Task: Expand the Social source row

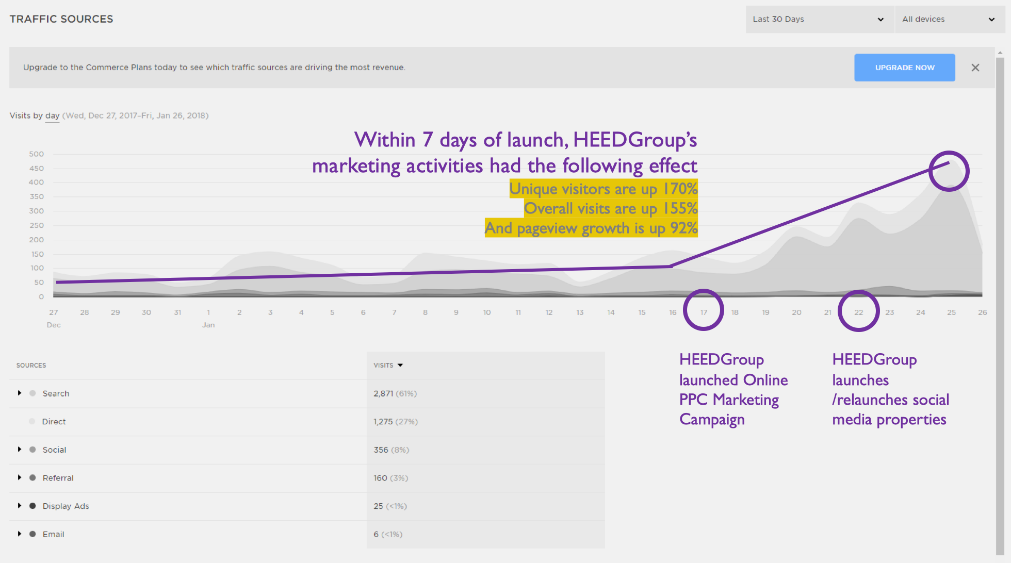Action: 20,449
